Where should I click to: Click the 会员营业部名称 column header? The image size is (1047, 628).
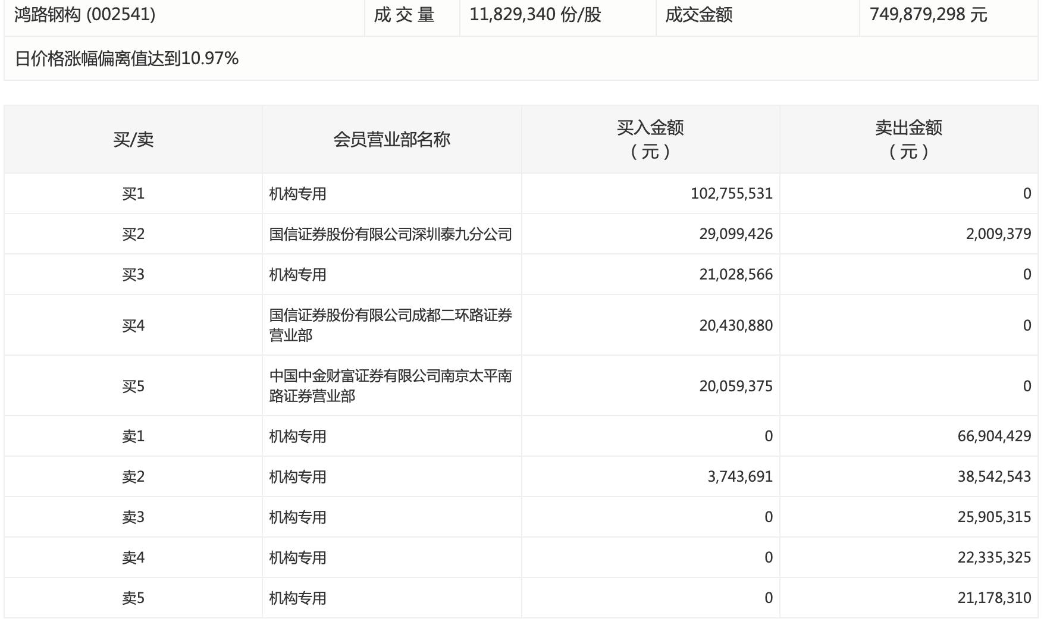391,140
